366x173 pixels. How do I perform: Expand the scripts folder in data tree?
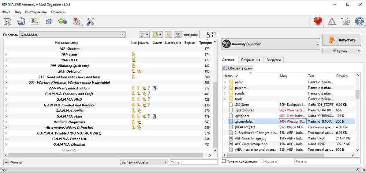pos(225,93)
